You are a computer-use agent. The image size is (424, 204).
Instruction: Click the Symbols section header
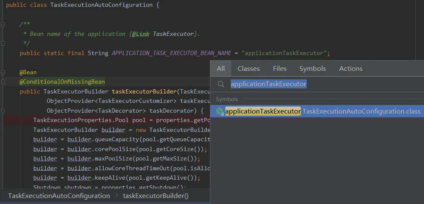pos(227,99)
